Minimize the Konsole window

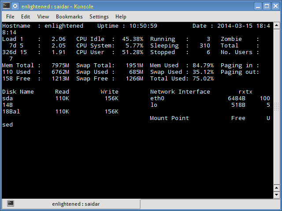(258, 6)
